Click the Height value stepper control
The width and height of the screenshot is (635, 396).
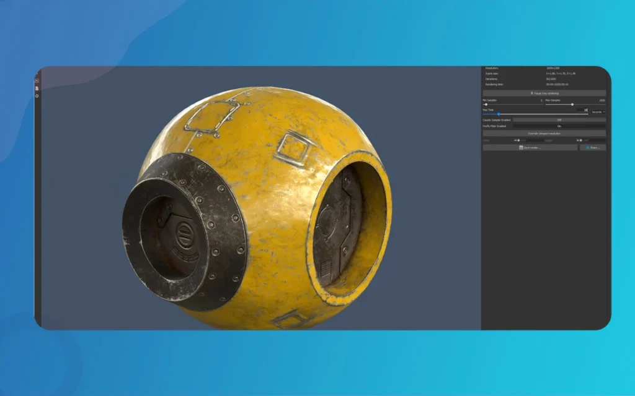(x=579, y=140)
